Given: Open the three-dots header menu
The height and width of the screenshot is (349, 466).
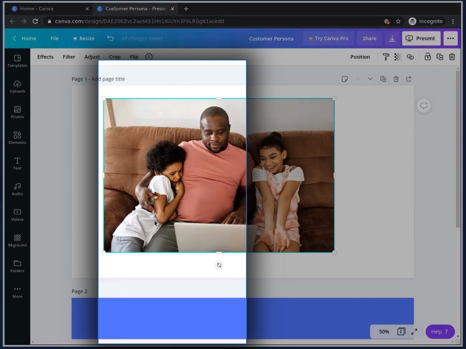Looking at the screenshot, I should pos(450,38).
